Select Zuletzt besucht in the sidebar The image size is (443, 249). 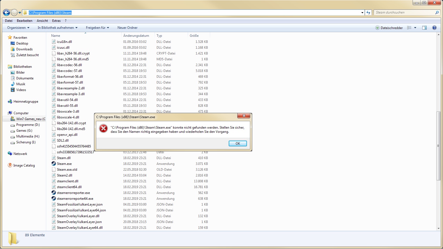pos(27,55)
